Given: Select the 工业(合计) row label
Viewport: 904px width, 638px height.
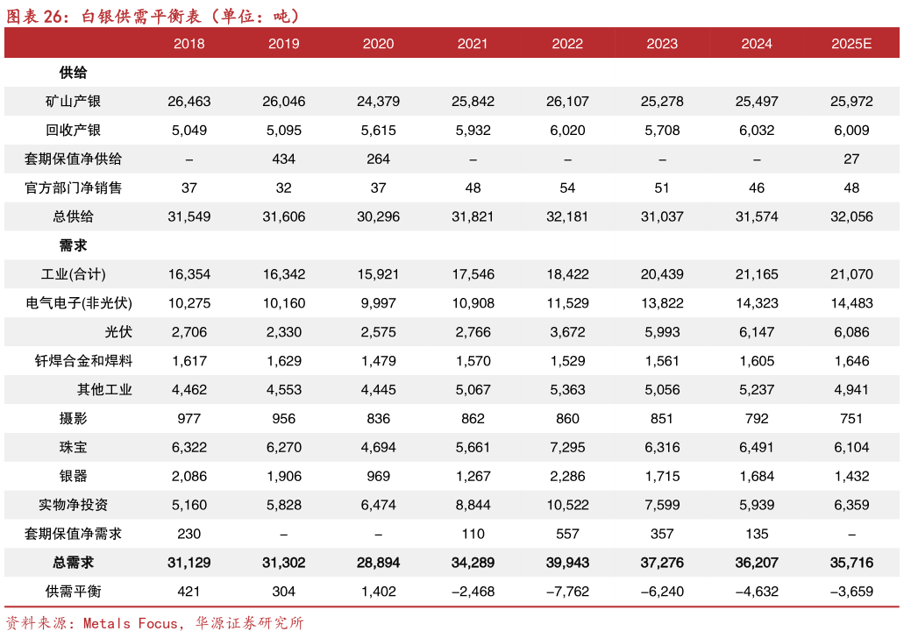Looking at the screenshot, I should 74,275.
